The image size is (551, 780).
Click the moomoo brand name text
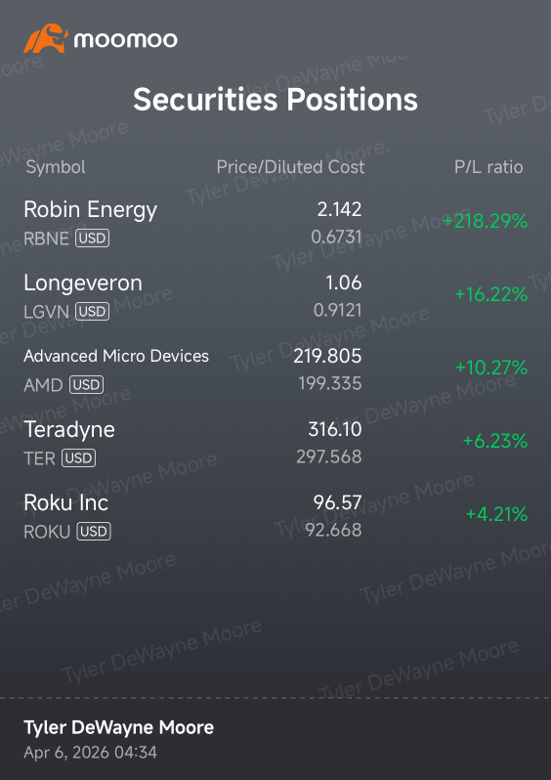pyautogui.click(x=125, y=39)
